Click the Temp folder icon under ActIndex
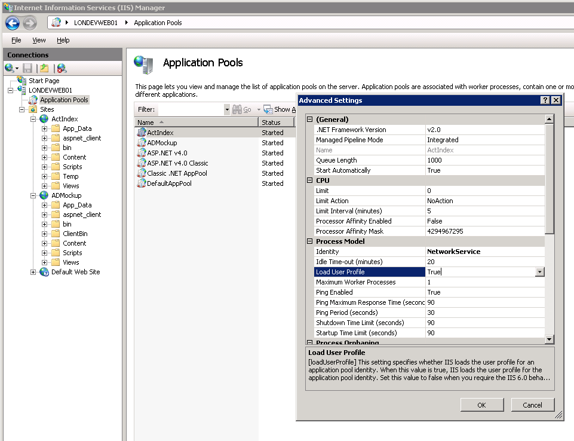 pos(56,176)
